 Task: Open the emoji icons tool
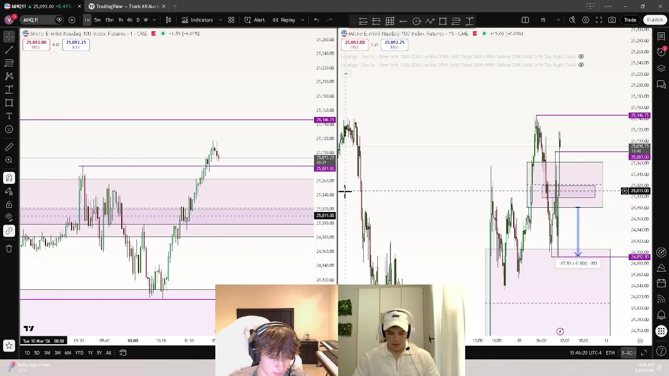[x=9, y=129]
